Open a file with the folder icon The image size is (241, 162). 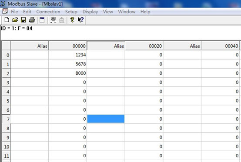(15, 20)
